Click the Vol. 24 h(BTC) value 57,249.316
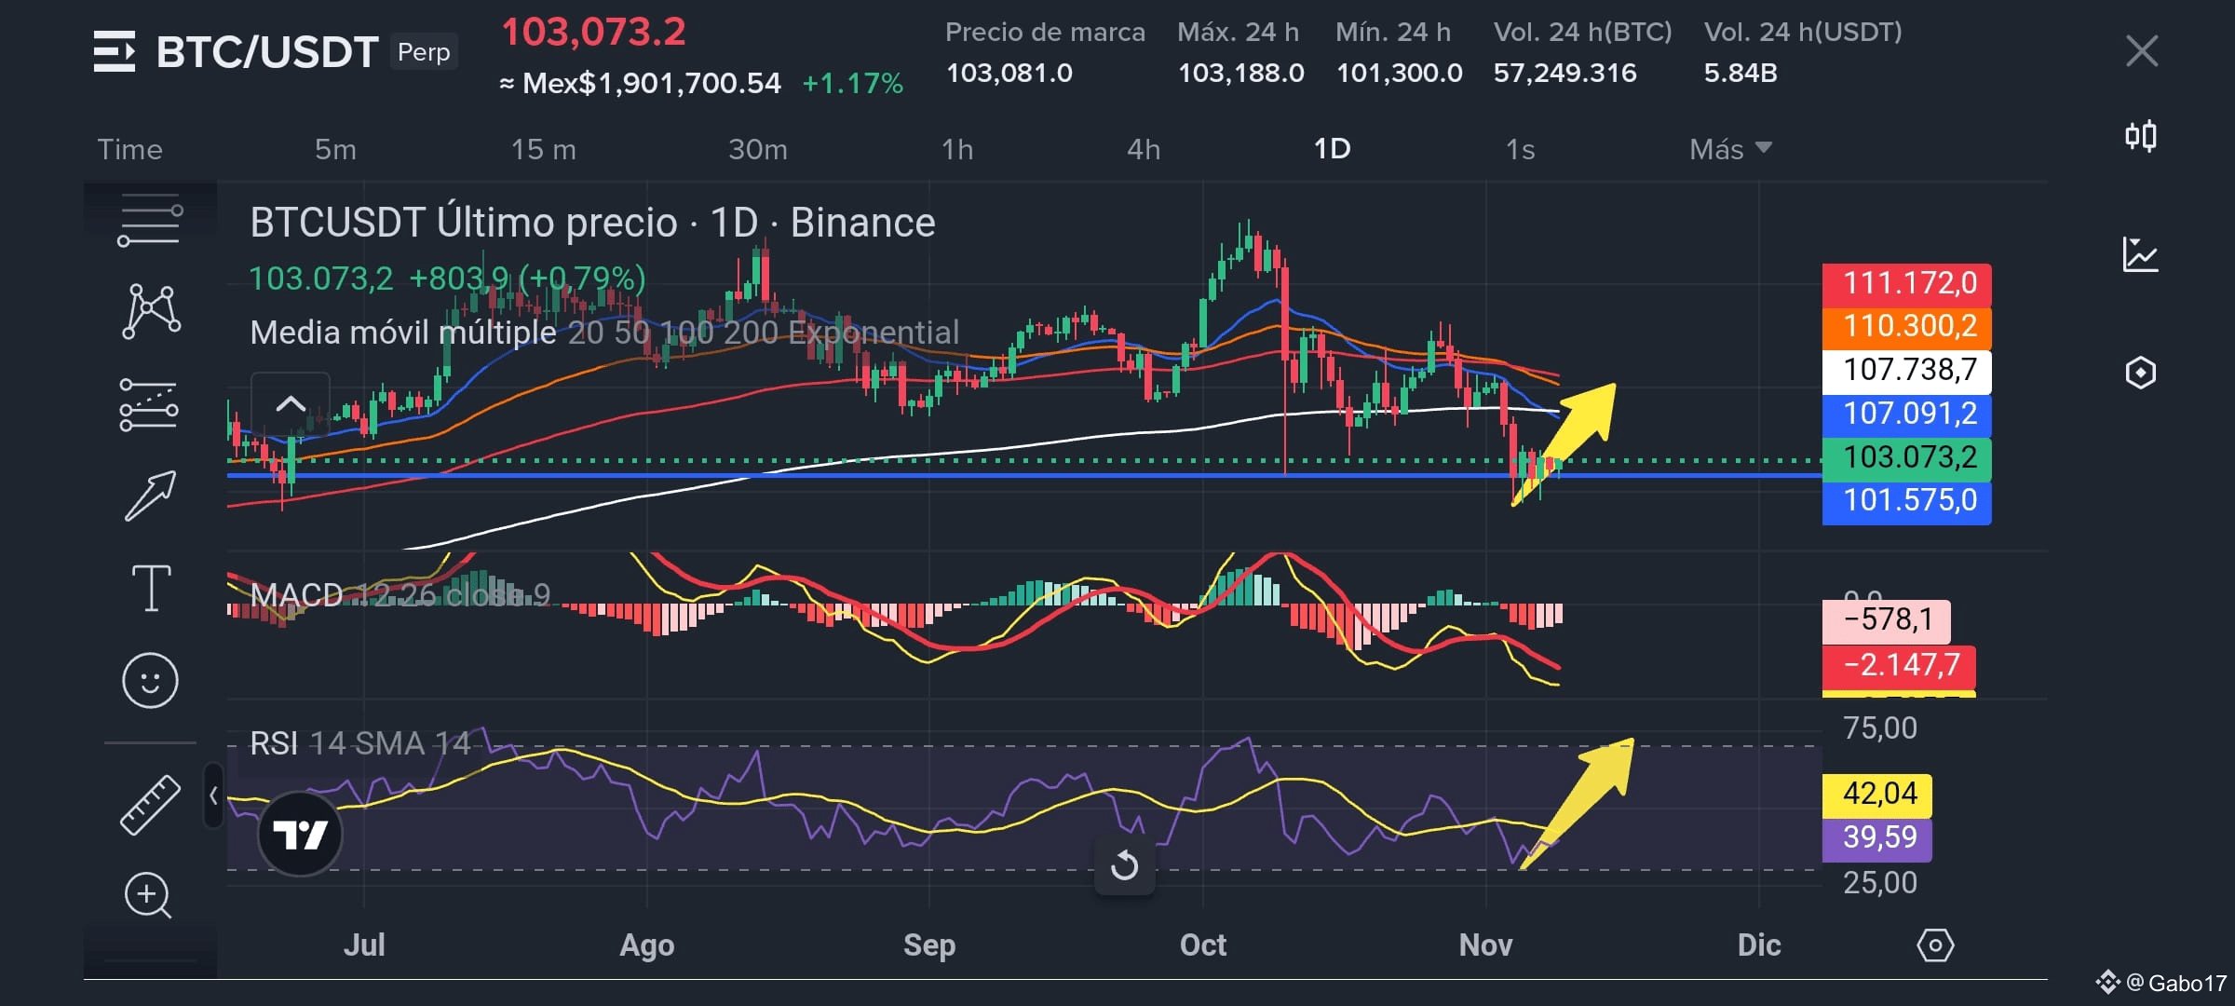This screenshot has width=2235, height=1006. (x=1564, y=73)
